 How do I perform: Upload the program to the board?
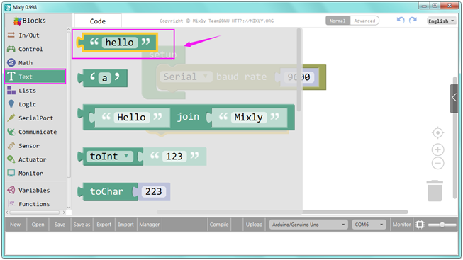pyautogui.click(x=254, y=225)
